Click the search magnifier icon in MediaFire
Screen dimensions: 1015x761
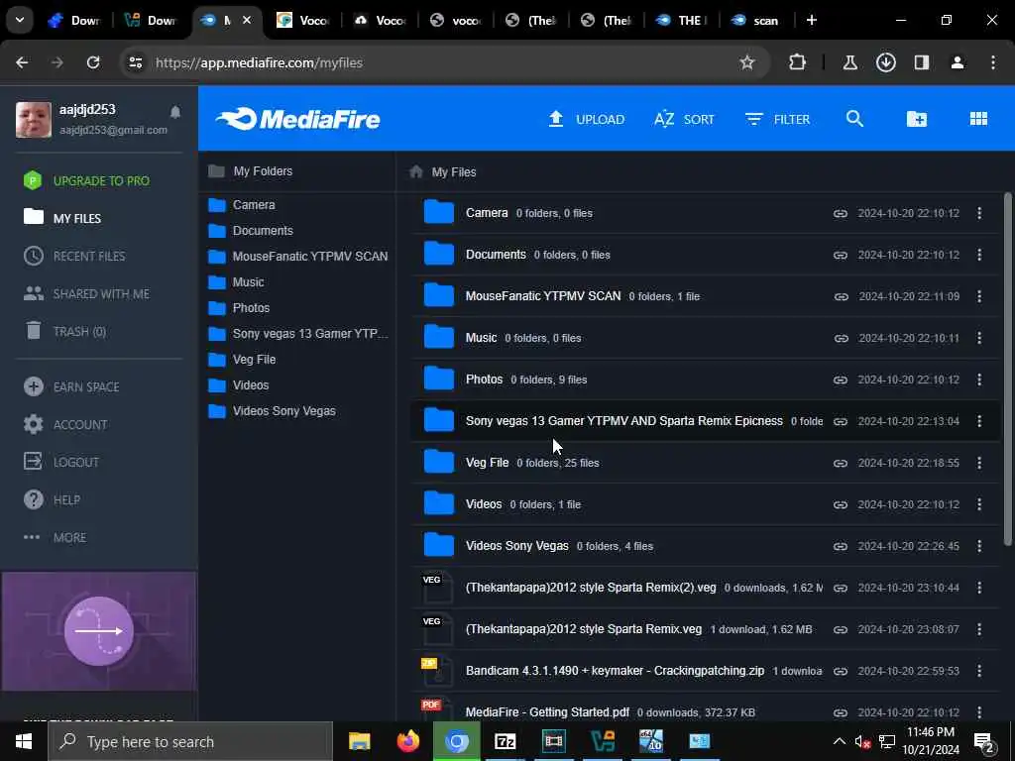coord(854,119)
